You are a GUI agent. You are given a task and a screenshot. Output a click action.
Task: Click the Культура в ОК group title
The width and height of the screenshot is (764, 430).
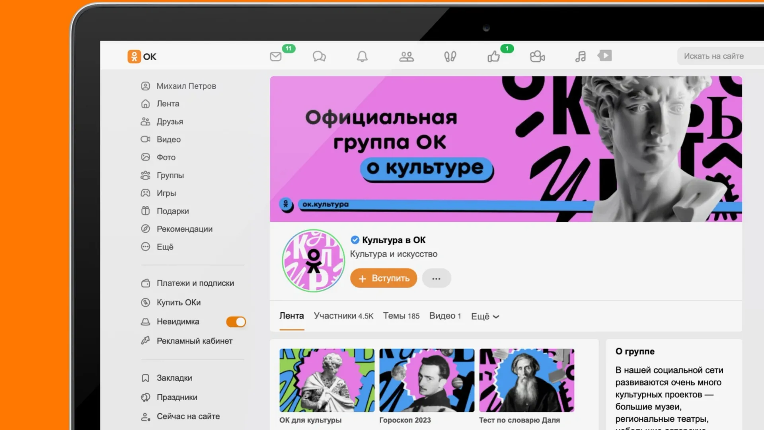click(394, 240)
